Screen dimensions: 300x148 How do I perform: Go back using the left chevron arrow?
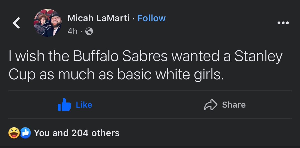pyautogui.click(x=16, y=23)
